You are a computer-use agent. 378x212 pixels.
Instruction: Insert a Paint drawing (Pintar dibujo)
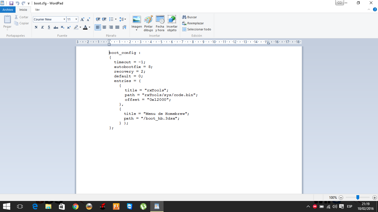point(148,23)
